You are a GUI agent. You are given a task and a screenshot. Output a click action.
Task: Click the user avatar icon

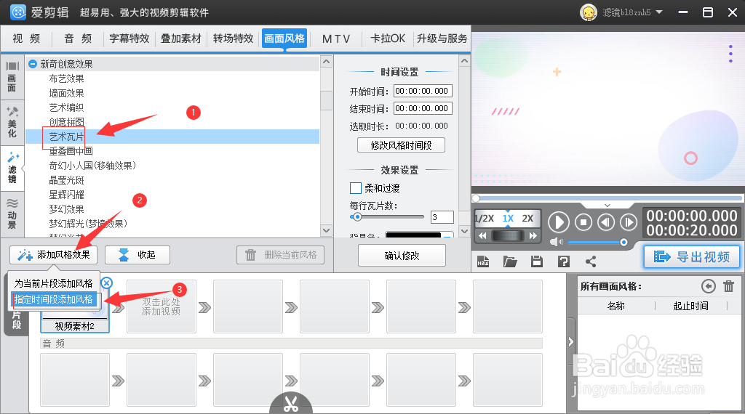pos(588,12)
